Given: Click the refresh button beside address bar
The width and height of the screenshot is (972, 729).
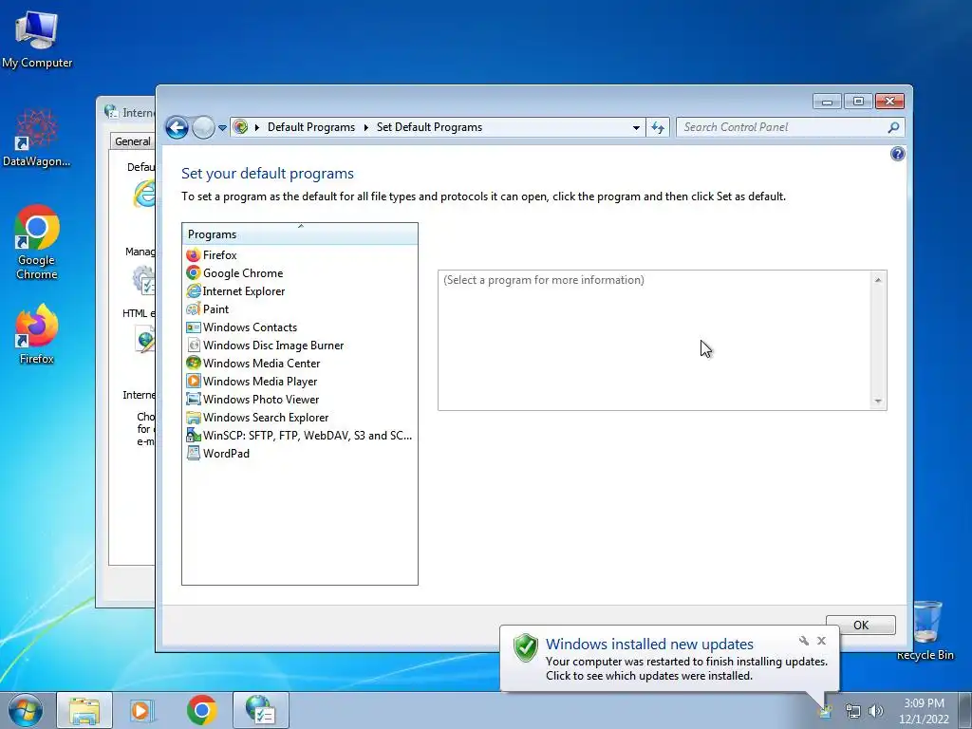Looking at the screenshot, I should click(657, 128).
